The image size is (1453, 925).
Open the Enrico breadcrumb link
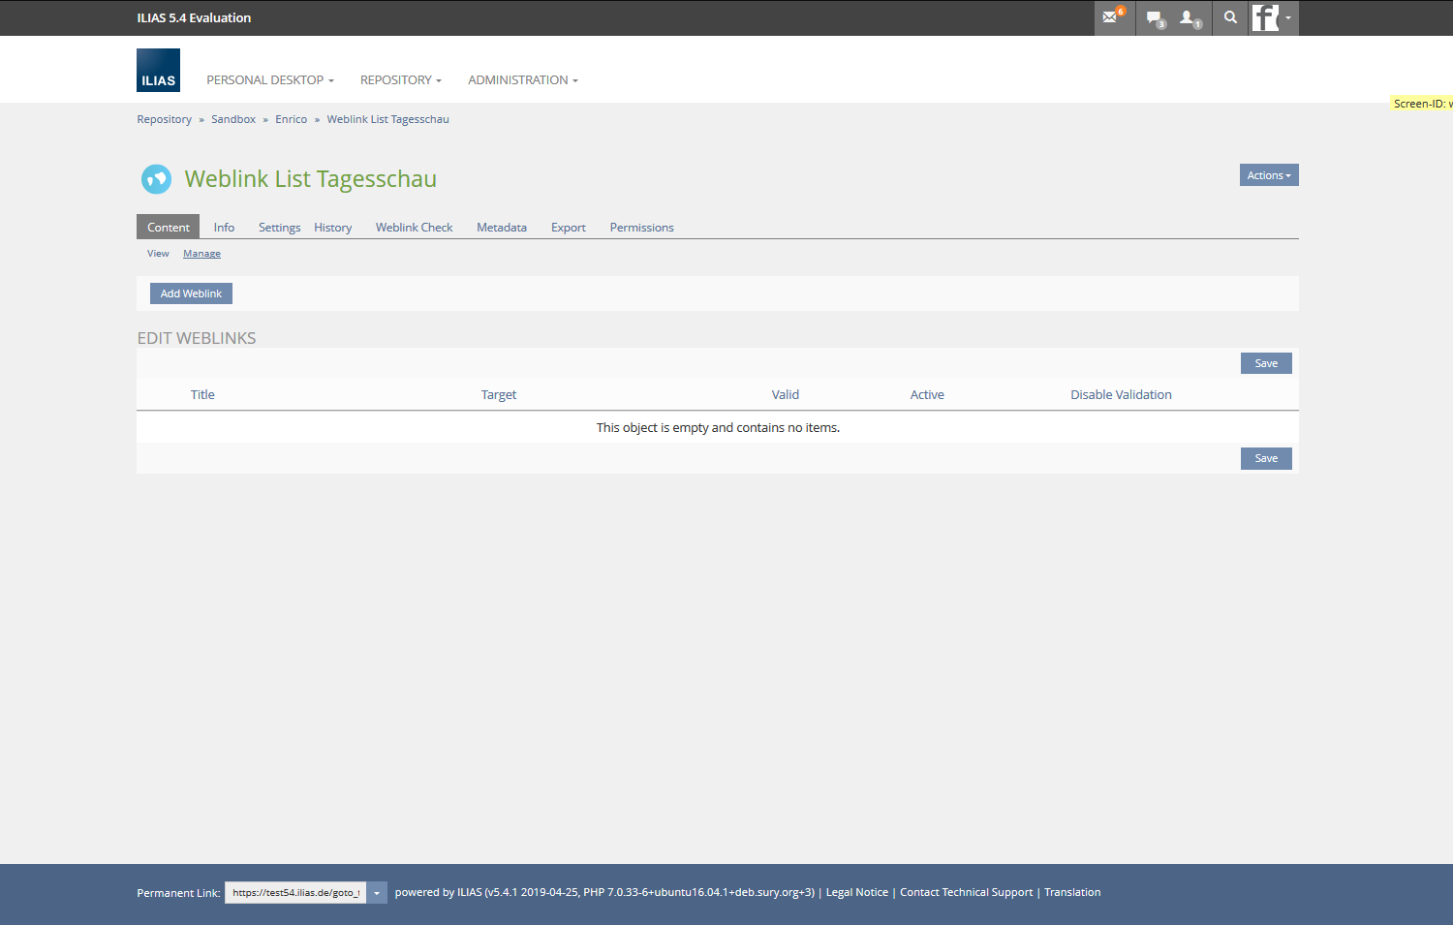pos(291,119)
